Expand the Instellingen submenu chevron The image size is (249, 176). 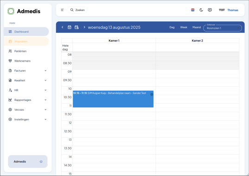click(45, 119)
